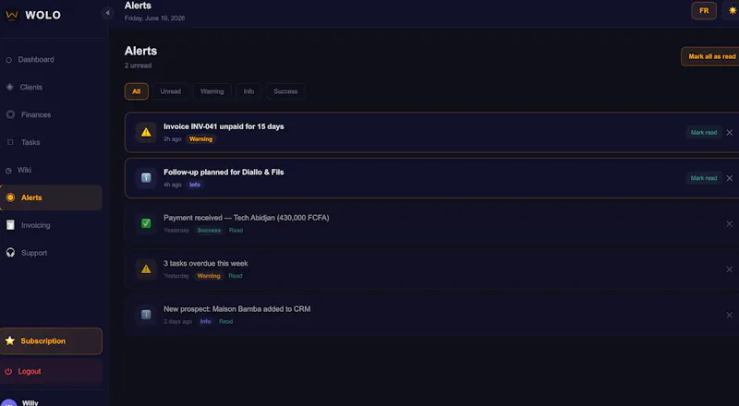Toggle light mode with the sun icon

732,10
